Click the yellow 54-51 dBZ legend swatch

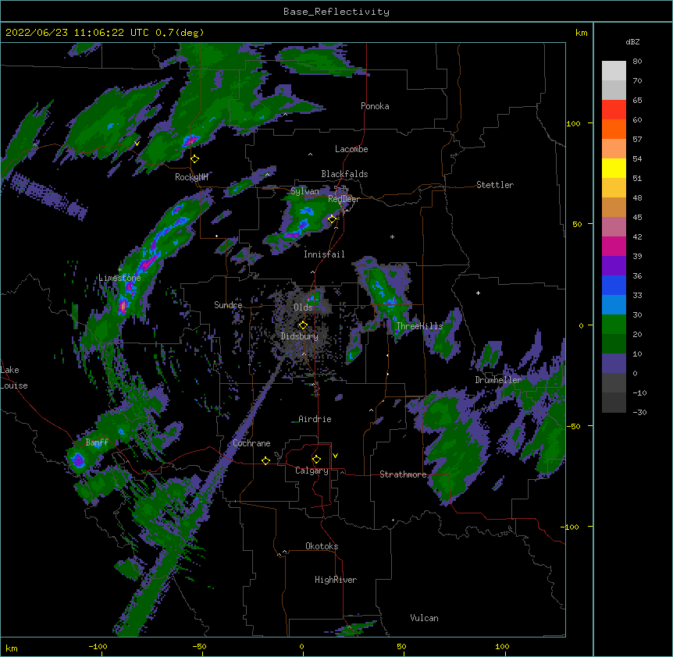pos(614,168)
